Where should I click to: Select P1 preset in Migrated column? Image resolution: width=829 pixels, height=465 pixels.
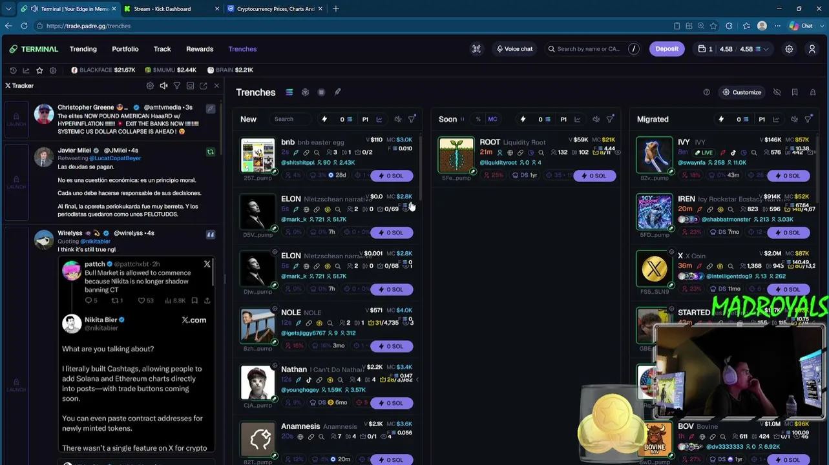pyautogui.click(x=762, y=119)
